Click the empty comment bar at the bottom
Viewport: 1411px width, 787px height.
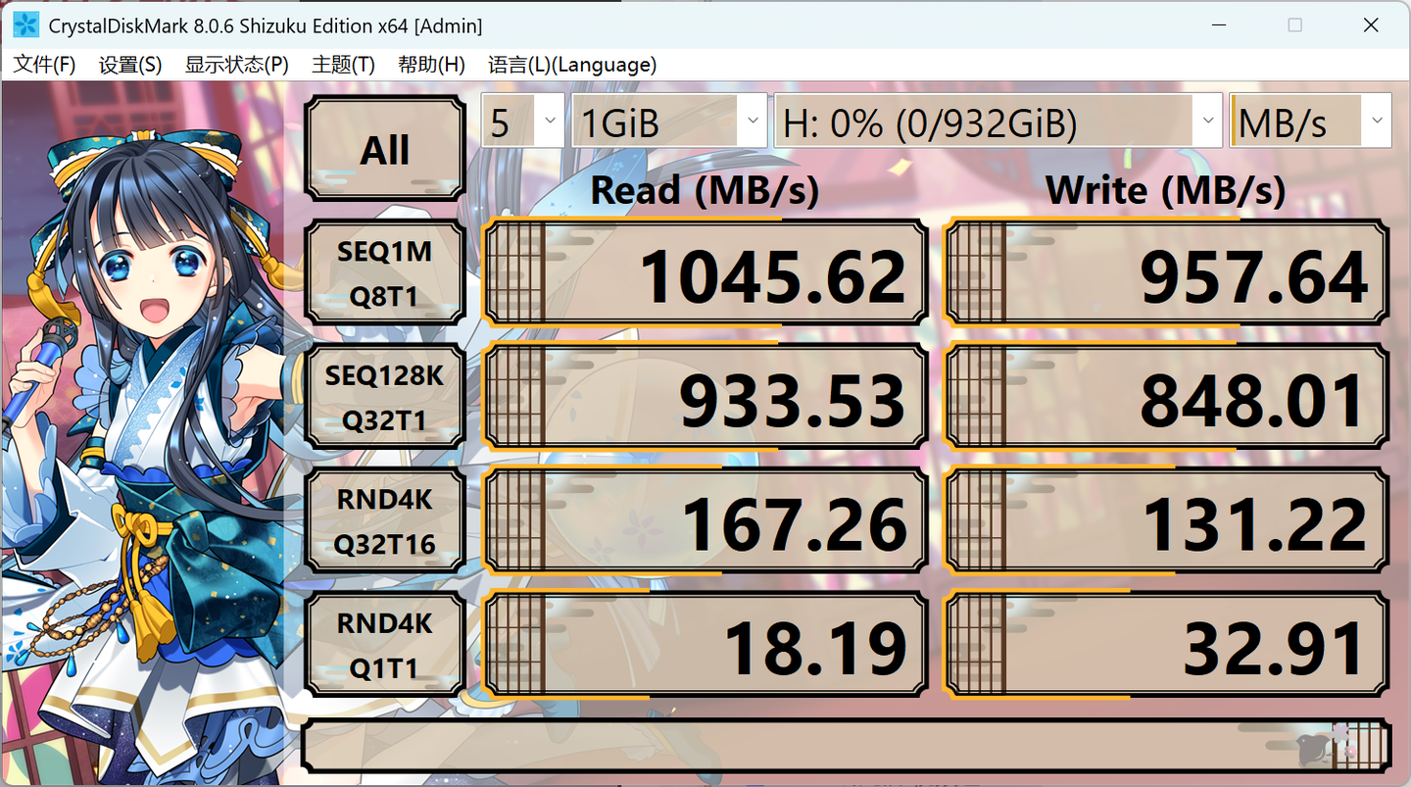(847, 746)
